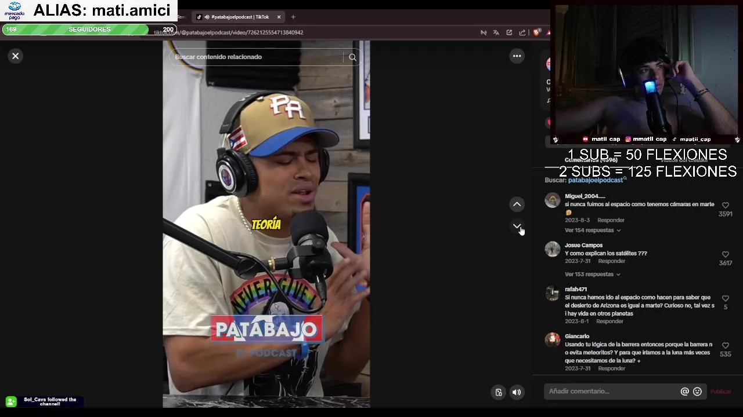Toggle auto-scroll icon beside volume button
The image size is (743, 417).
click(x=498, y=392)
